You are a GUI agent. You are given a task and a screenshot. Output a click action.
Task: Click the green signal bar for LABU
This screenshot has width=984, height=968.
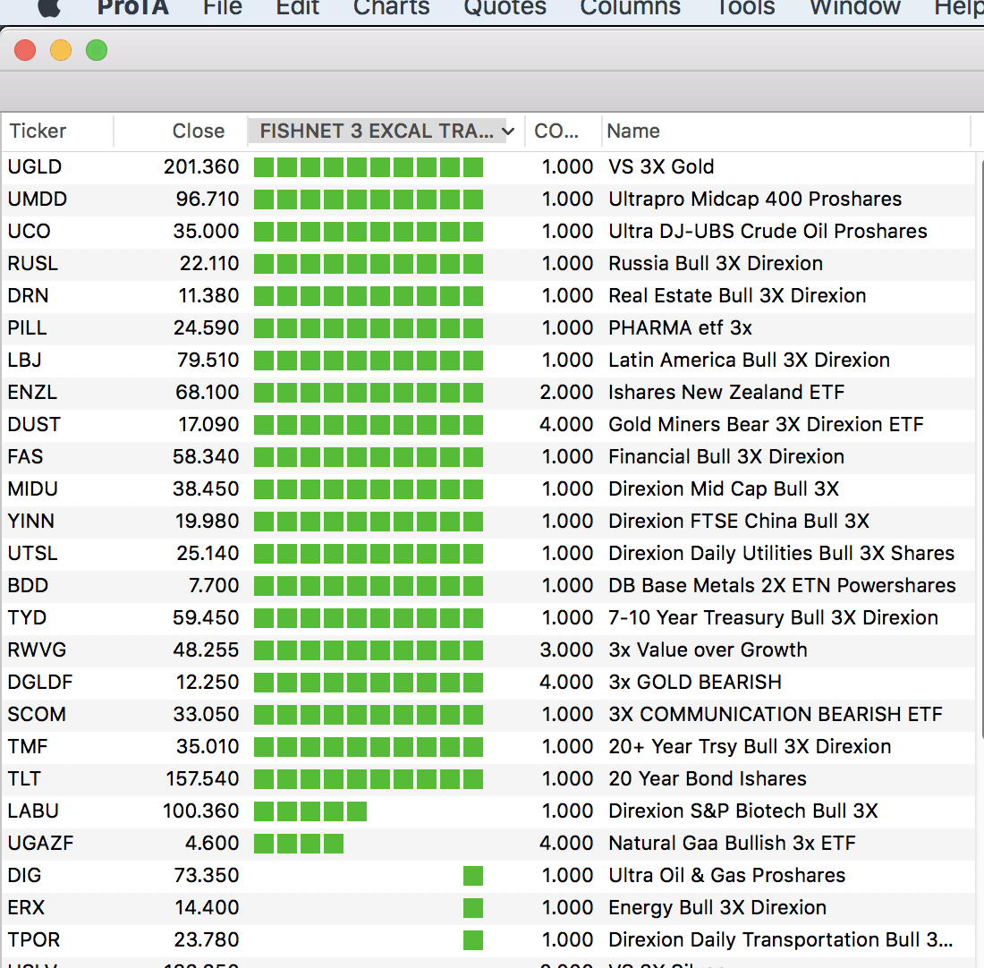coord(310,811)
